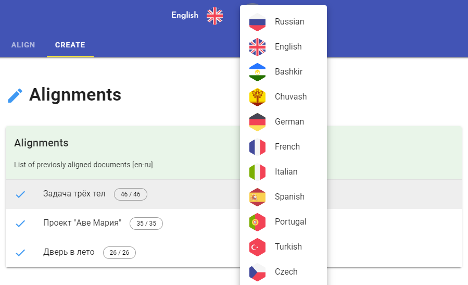Click the Spanish flag icon

(257, 197)
